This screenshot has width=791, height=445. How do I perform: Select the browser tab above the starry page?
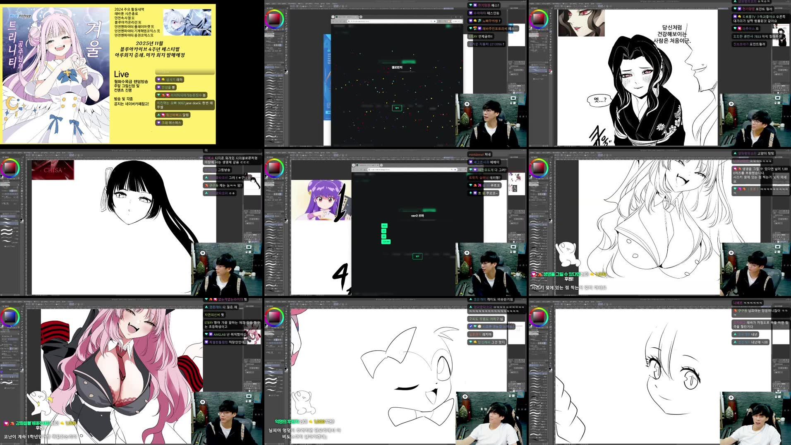pyautogui.click(x=346, y=17)
